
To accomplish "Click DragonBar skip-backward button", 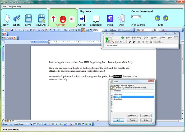I will pos(143,42).
